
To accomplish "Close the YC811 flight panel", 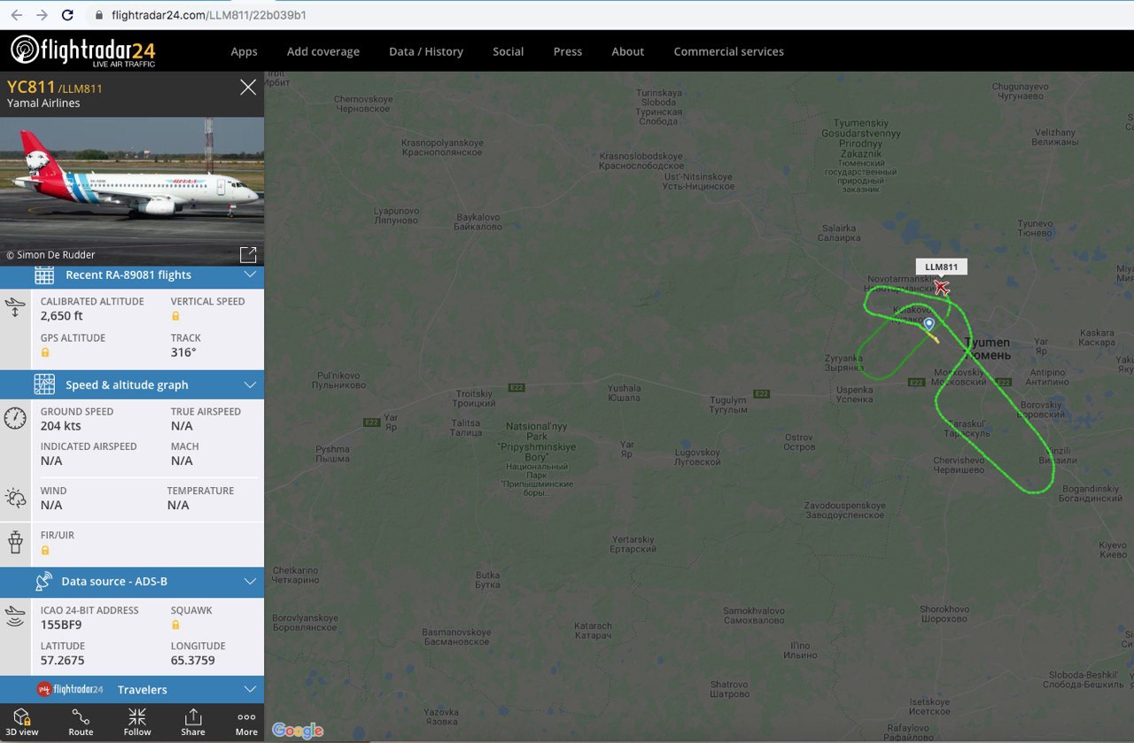I will point(248,87).
